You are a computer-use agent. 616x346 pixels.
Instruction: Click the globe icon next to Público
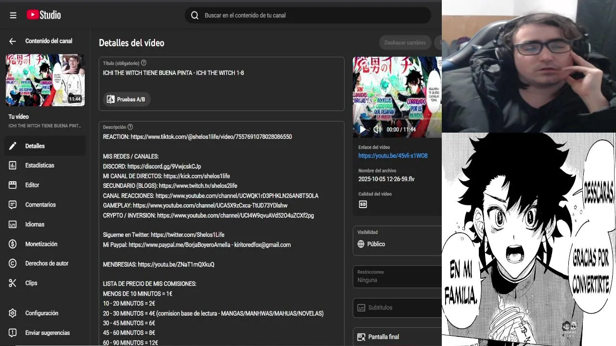pos(361,244)
